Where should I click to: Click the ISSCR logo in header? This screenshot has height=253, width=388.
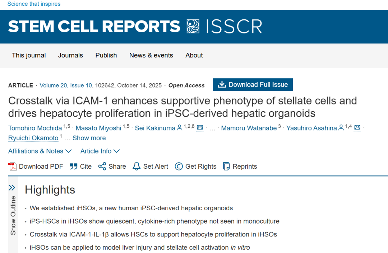tap(225, 27)
